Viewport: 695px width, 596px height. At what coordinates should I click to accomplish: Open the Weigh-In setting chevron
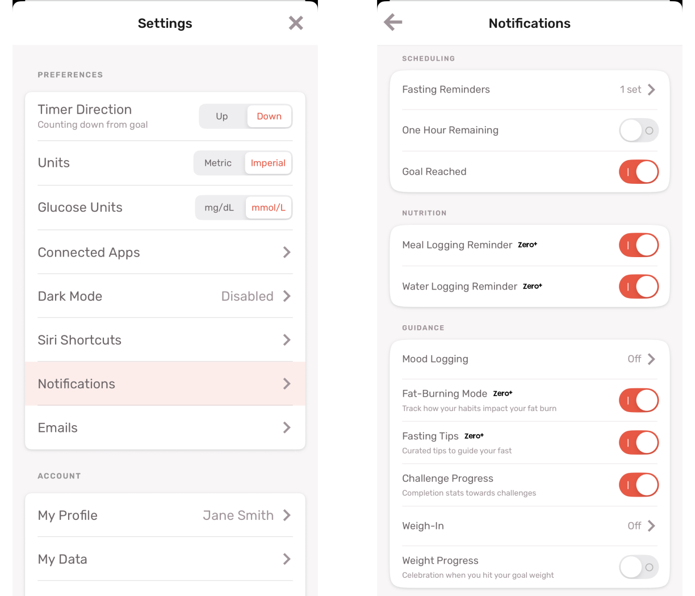[x=651, y=526]
